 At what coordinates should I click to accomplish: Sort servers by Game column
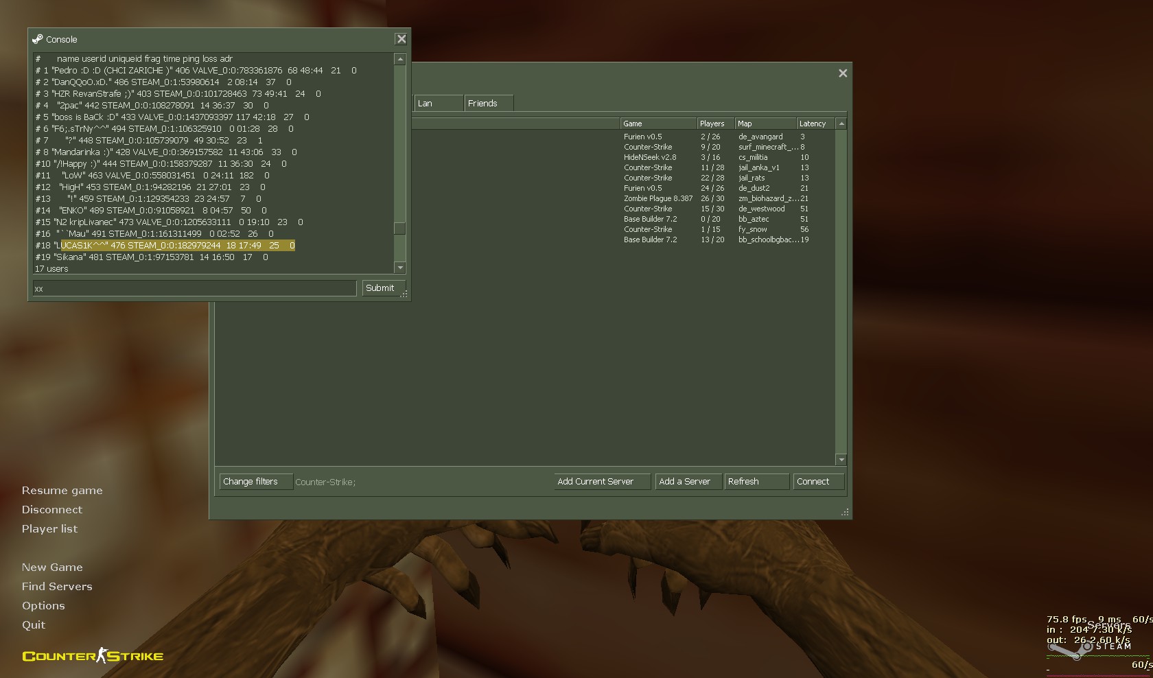click(x=657, y=124)
